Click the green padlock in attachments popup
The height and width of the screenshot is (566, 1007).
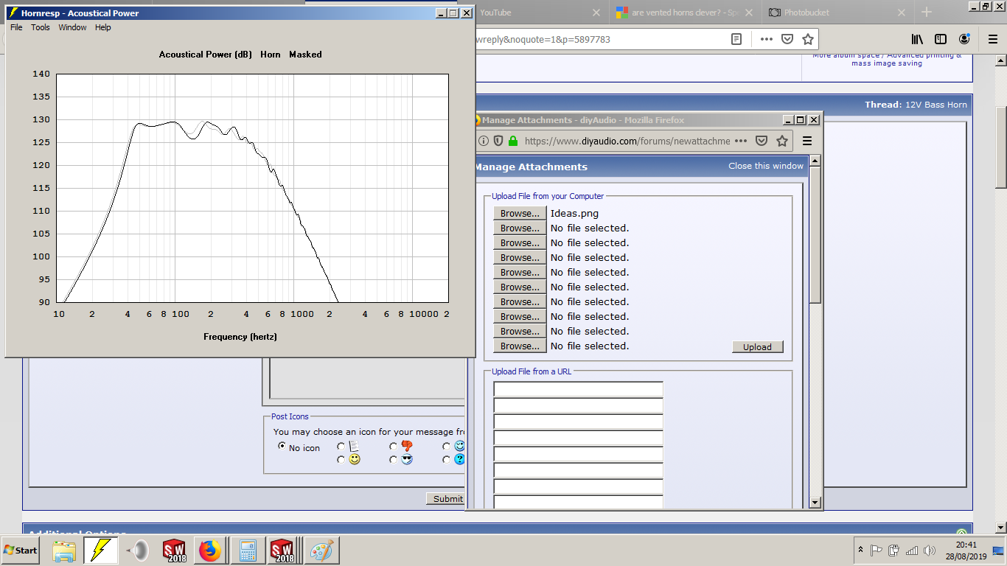[x=513, y=141]
